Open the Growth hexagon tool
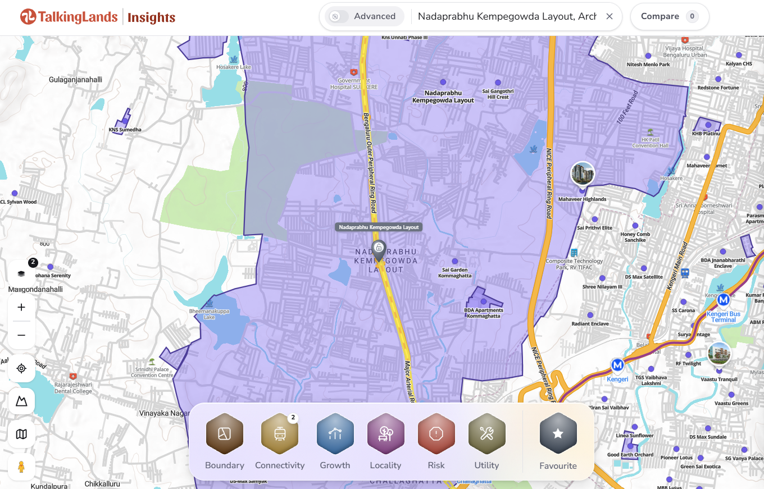This screenshot has width=764, height=489. (335, 433)
